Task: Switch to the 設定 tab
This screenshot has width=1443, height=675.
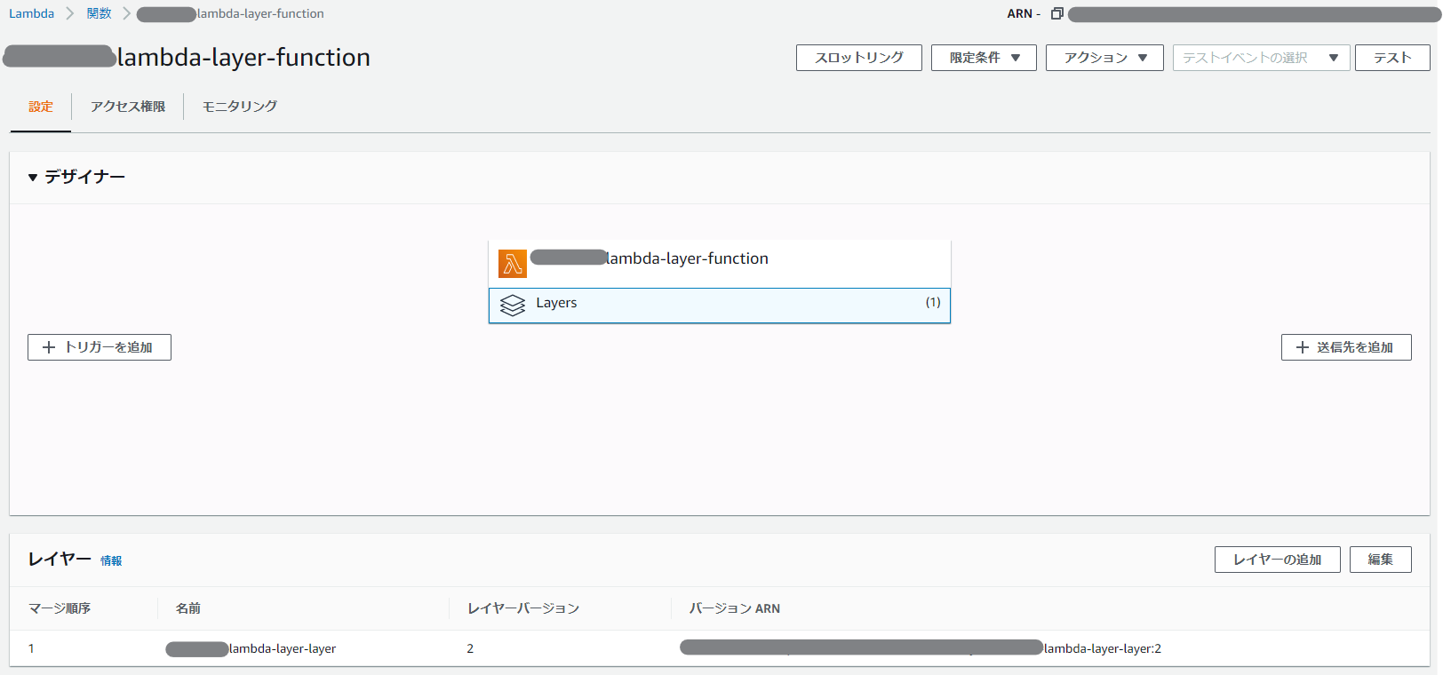Action: [41, 107]
